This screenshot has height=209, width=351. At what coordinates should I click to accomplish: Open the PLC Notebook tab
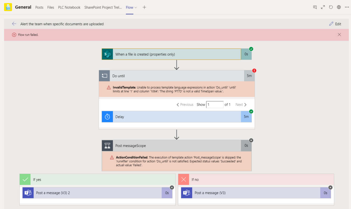(69, 7)
